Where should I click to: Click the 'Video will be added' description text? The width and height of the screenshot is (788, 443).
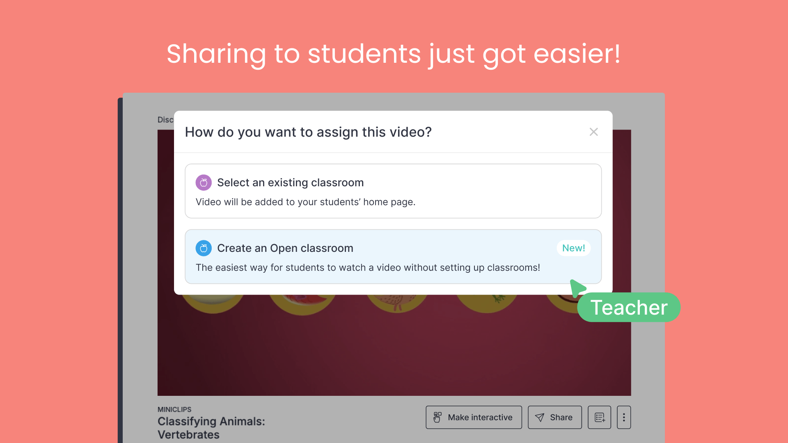tap(305, 202)
